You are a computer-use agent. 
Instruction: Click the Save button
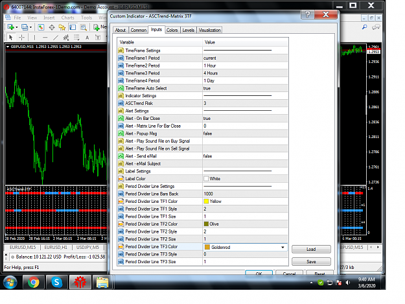click(311, 262)
